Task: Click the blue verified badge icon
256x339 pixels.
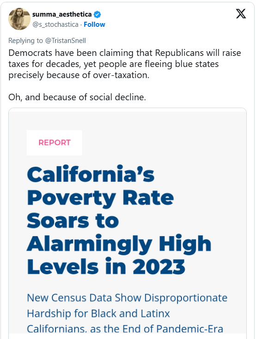Action: [x=97, y=14]
